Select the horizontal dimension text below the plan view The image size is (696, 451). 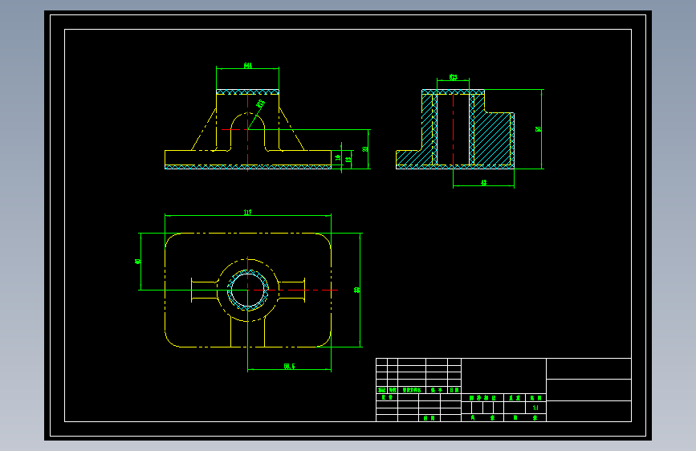(x=290, y=366)
